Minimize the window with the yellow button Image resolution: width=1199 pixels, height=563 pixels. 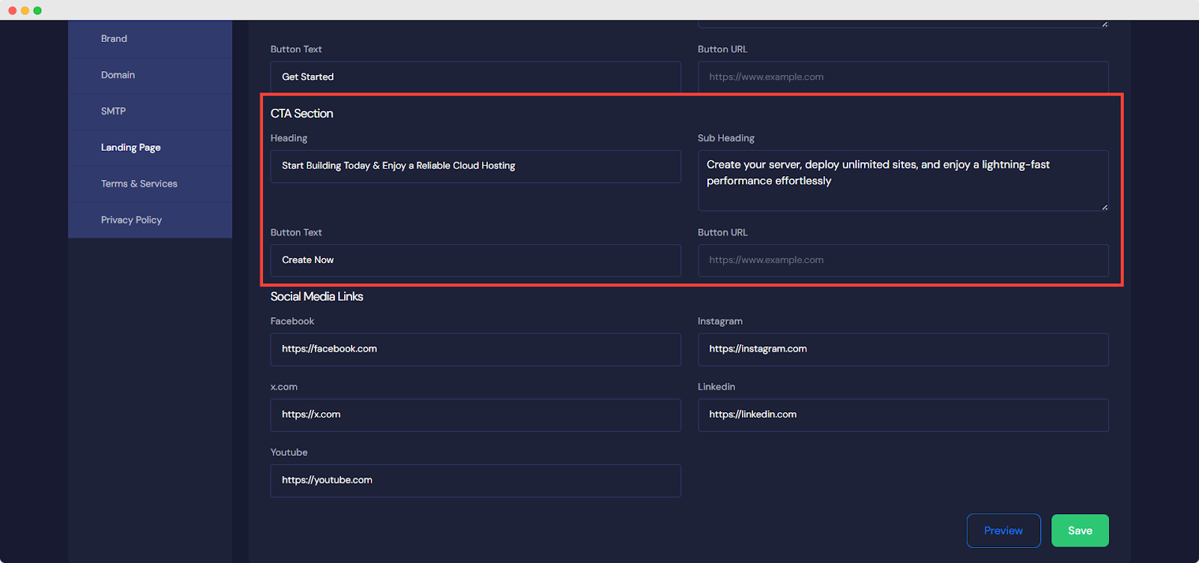tap(25, 10)
